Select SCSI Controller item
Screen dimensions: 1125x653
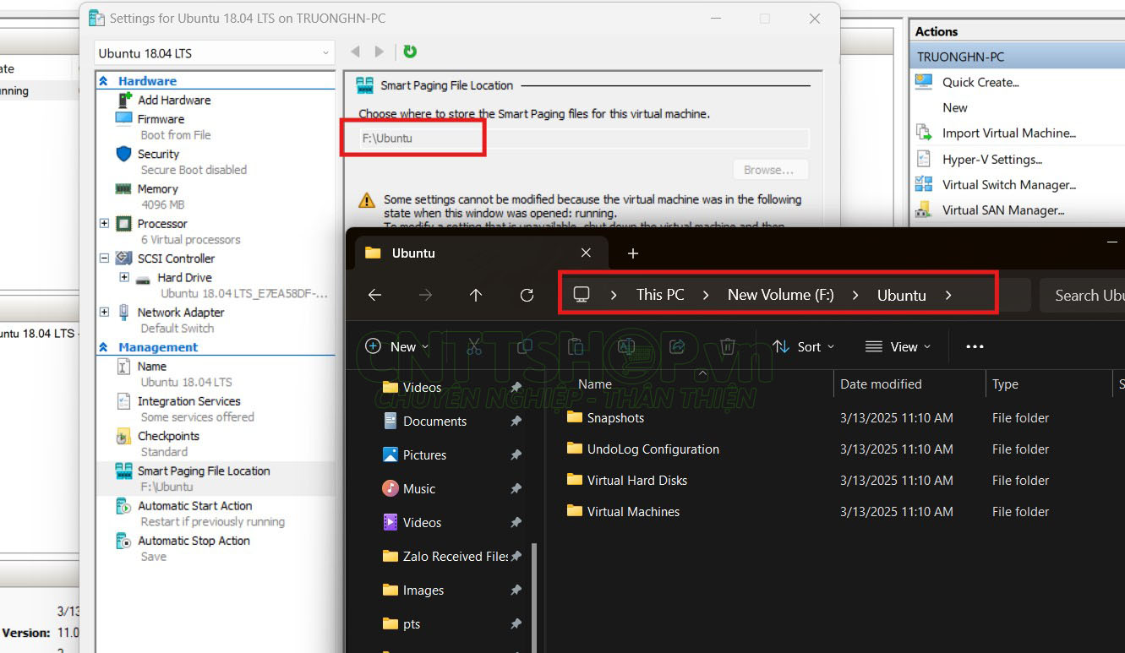176,258
